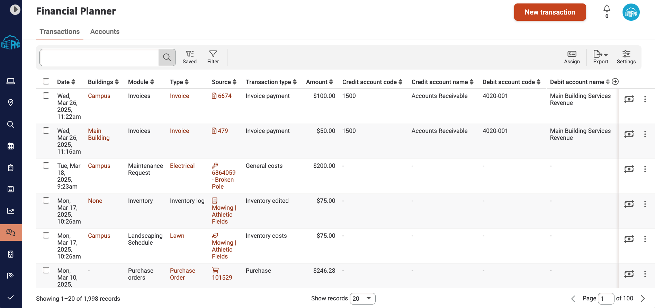Open the Electrical type link
The image size is (655, 308).
(x=182, y=166)
